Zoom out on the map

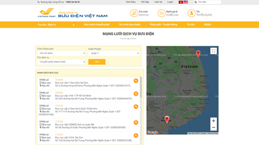[213, 127]
